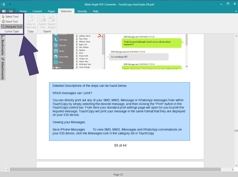Click the Call Logs item in document image
The height and width of the screenshot is (177, 238).
61,40
